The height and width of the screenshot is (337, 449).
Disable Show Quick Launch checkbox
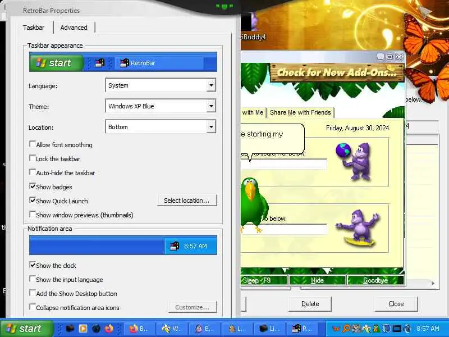33,201
